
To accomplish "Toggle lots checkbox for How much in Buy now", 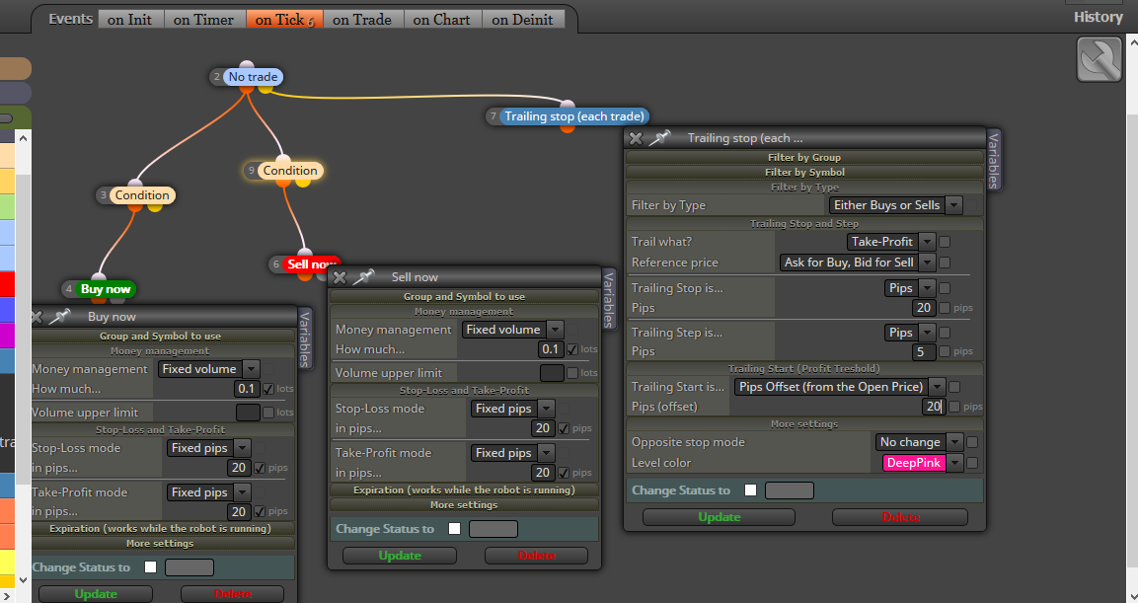I will [x=267, y=389].
